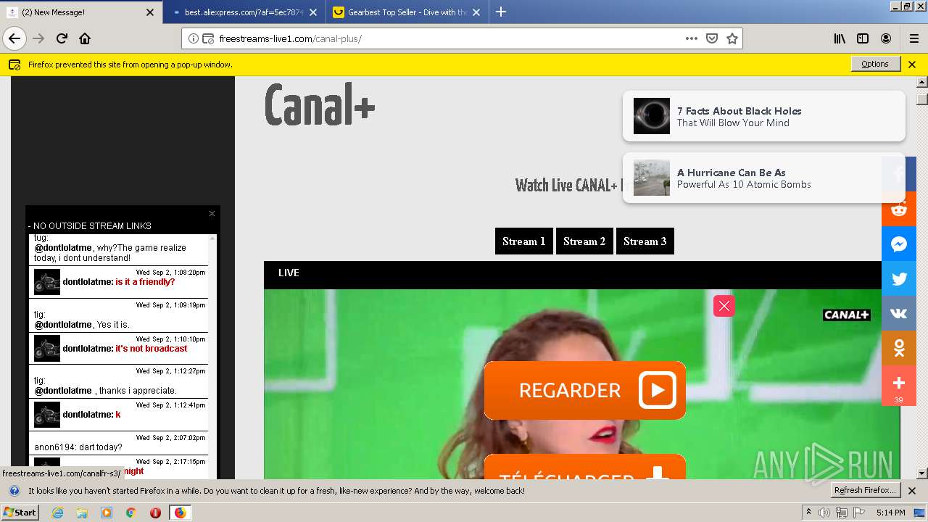Click dontlolatme avatar beside 'k' message
The width and height of the screenshot is (928, 522).
47,415
